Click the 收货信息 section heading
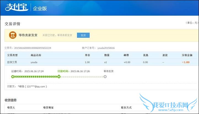 (x=11, y=100)
